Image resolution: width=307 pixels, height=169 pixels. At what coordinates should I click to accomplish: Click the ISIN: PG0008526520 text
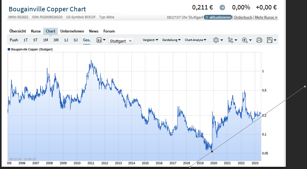click(x=47, y=17)
